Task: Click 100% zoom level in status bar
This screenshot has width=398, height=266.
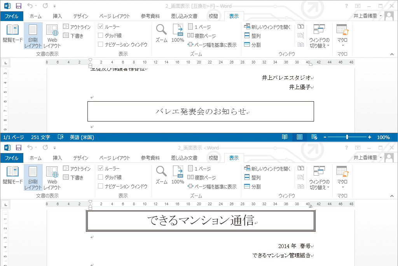Action: point(383,137)
